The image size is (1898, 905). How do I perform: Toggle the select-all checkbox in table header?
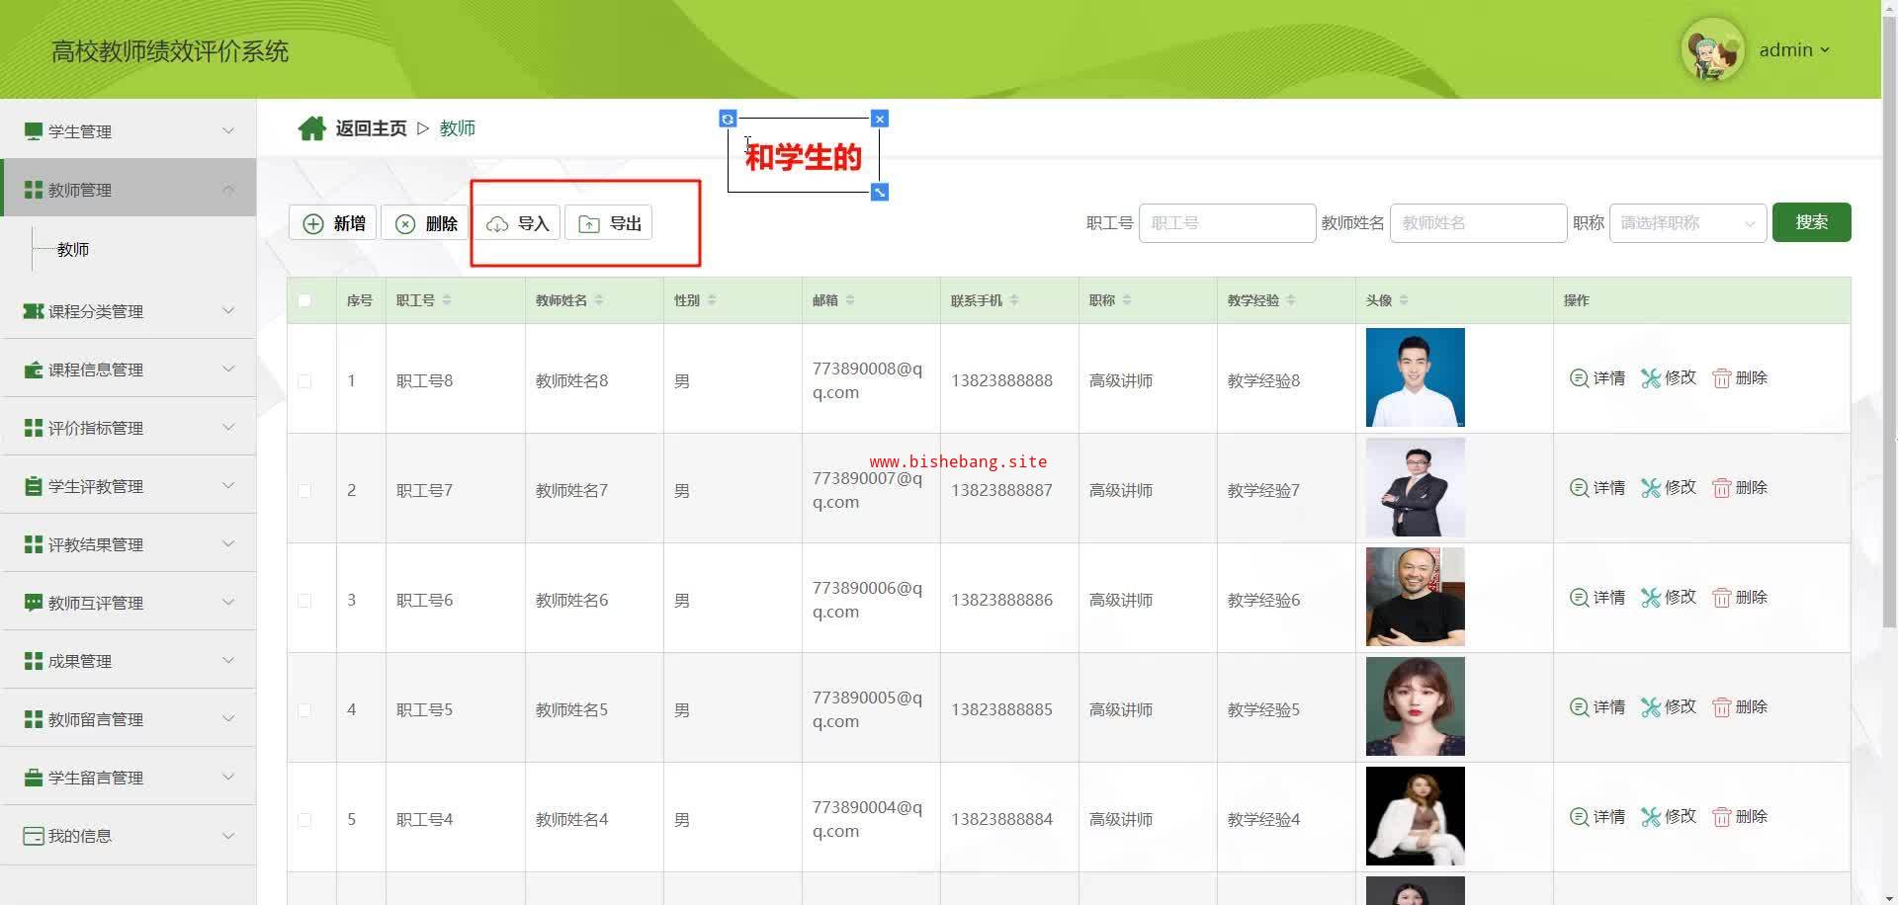pyautogui.click(x=304, y=300)
